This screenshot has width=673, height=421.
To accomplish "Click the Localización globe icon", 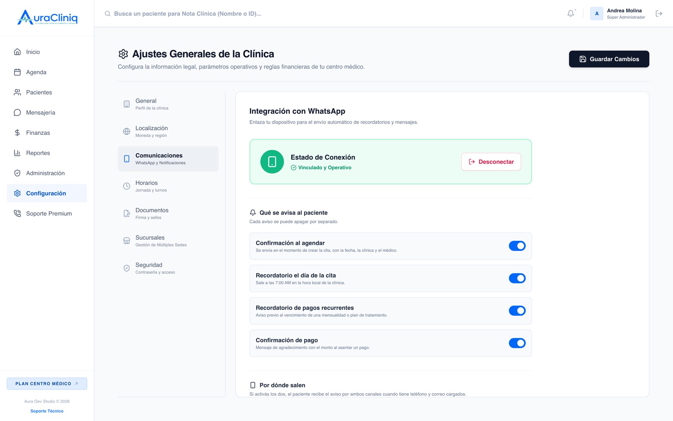I will click(127, 131).
